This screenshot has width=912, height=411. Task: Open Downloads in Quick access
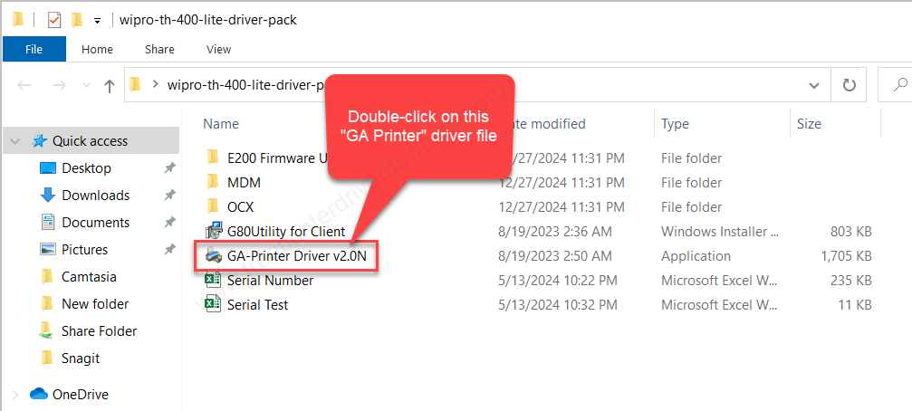[95, 196]
